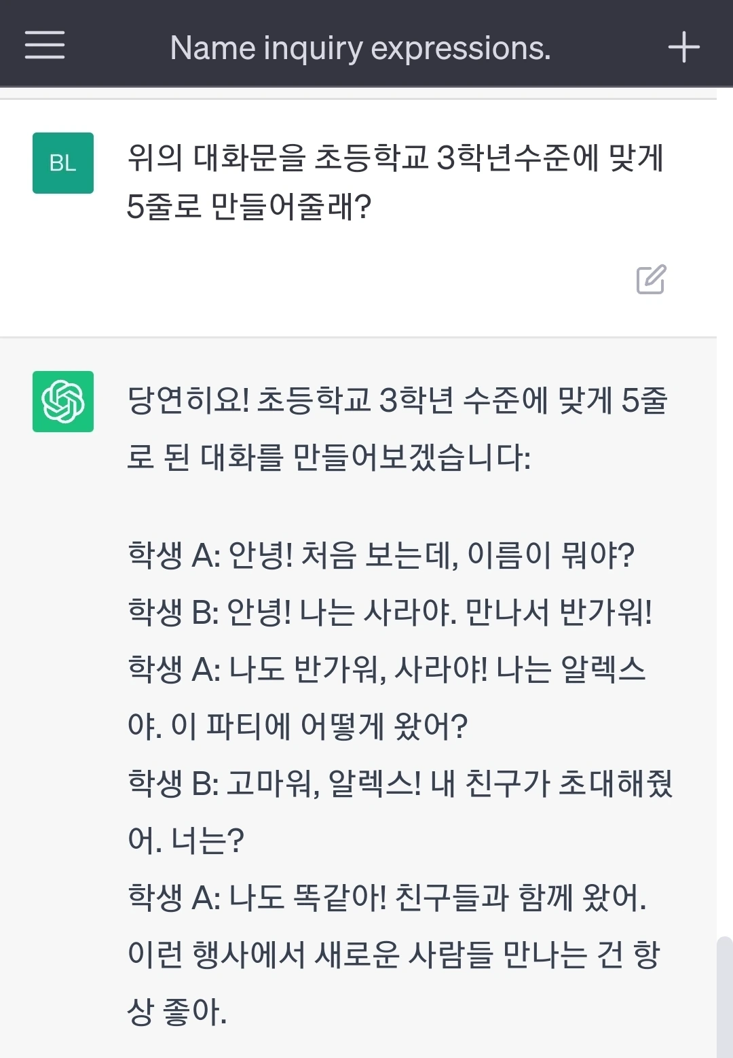The height and width of the screenshot is (1058, 733).
Task: Select the line '학생 B: 고마워, 알렉스!'
Action: [x=400, y=783]
